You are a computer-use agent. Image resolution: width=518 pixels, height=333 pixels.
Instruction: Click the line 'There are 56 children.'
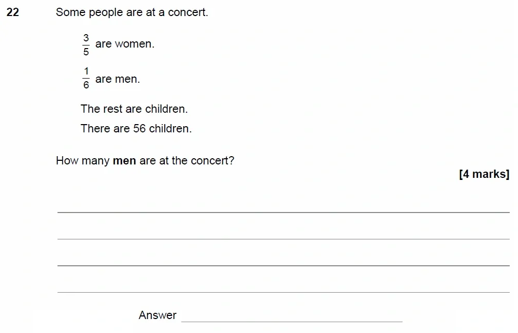136,129
